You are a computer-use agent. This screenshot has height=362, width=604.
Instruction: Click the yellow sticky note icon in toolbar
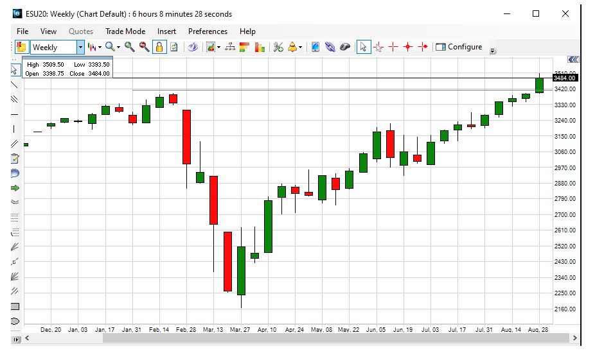[21, 47]
